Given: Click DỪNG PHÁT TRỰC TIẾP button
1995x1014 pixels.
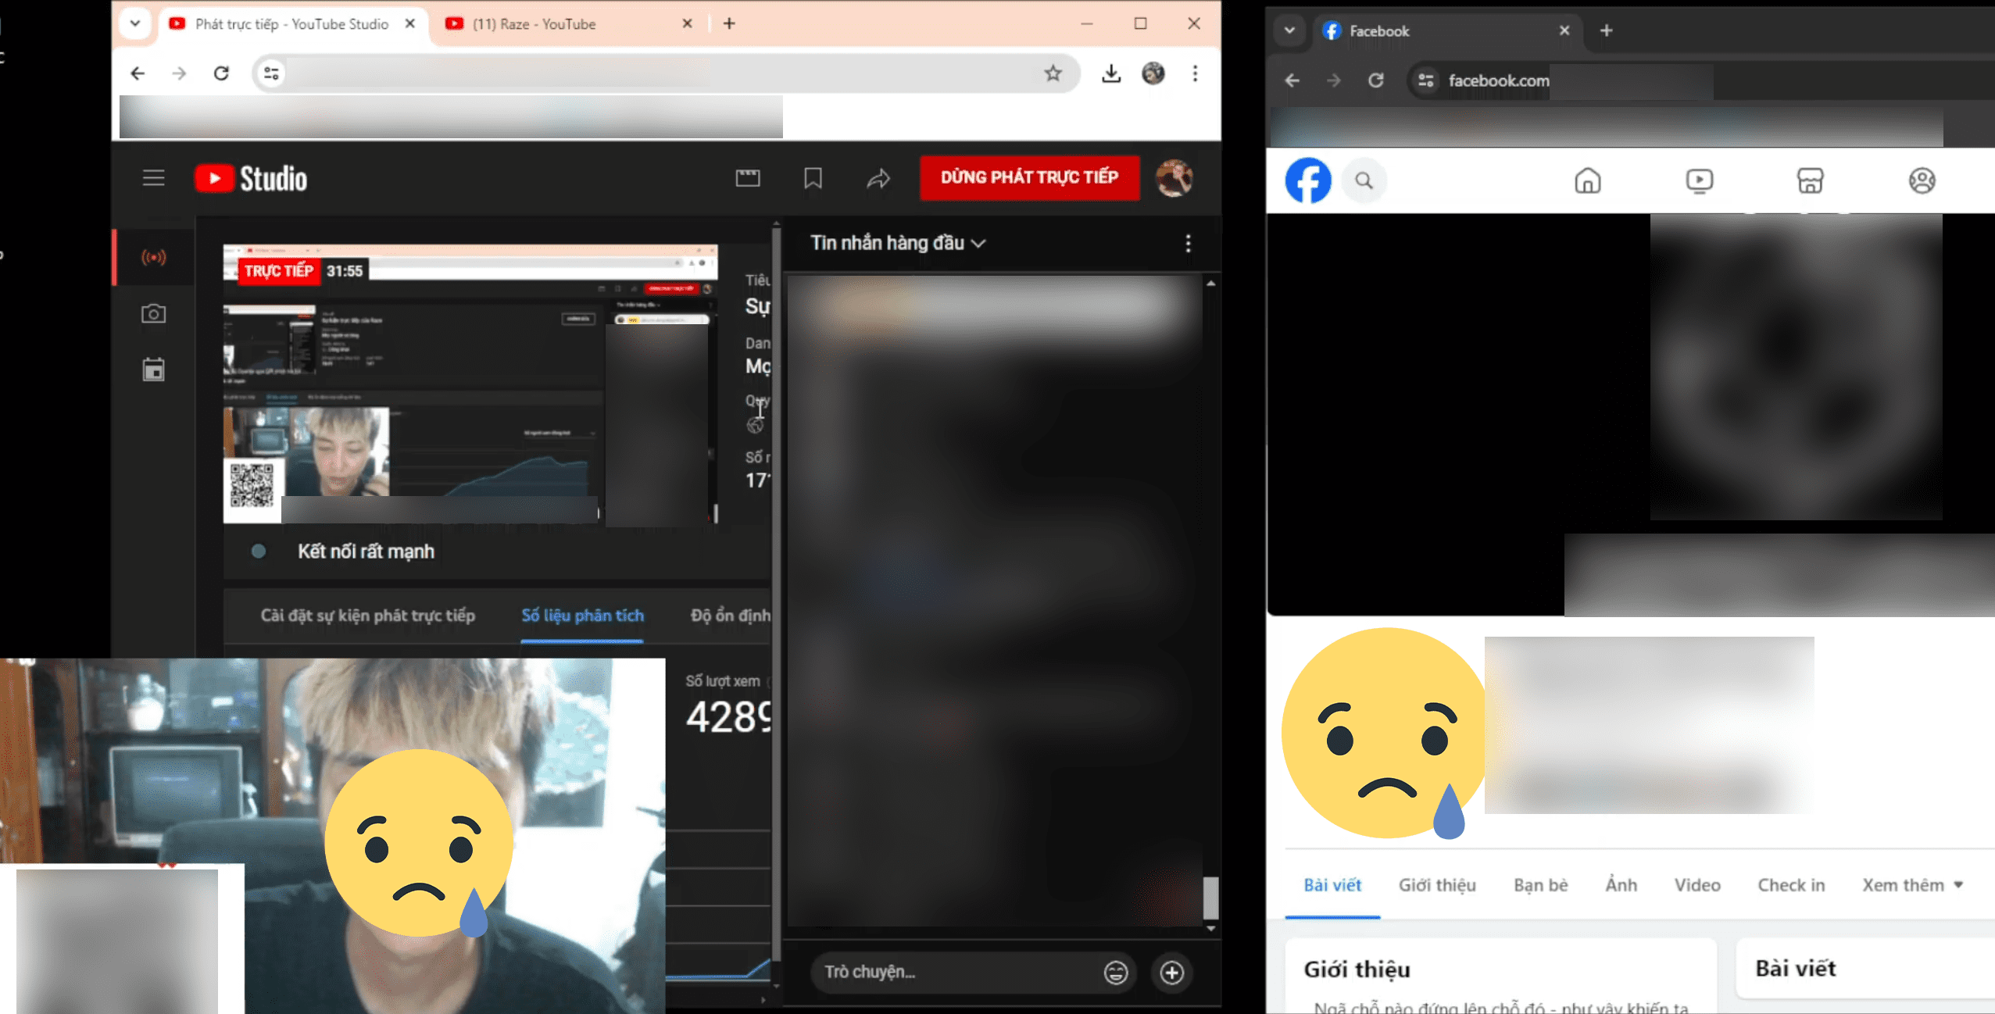Looking at the screenshot, I should 1029,177.
